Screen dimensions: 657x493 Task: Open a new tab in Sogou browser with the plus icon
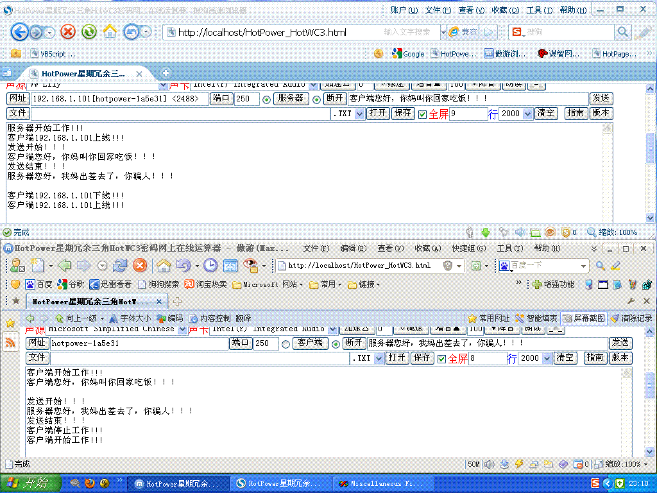(x=166, y=73)
